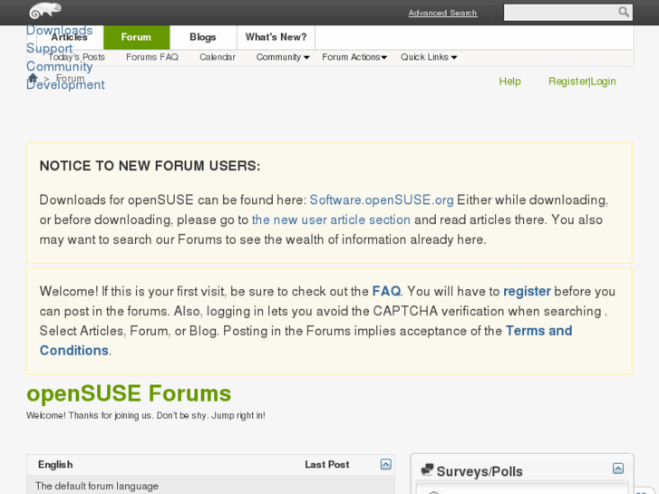Image resolution: width=659 pixels, height=494 pixels.
Task: Click the NOTICE TO NEW FORUM USERS heading
Action: pos(150,166)
